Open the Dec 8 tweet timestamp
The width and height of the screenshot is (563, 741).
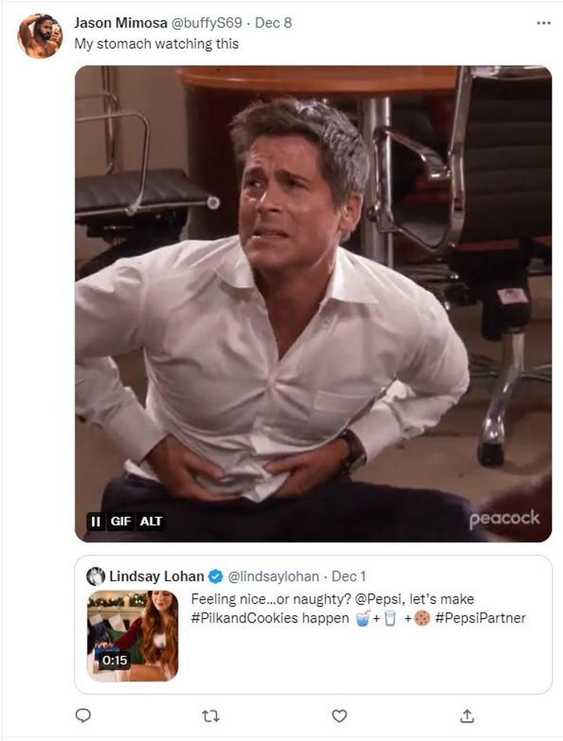coord(273,23)
